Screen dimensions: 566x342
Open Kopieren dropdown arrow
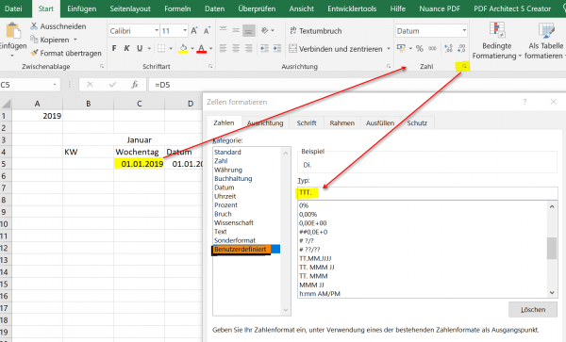pyautogui.click(x=75, y=40)
